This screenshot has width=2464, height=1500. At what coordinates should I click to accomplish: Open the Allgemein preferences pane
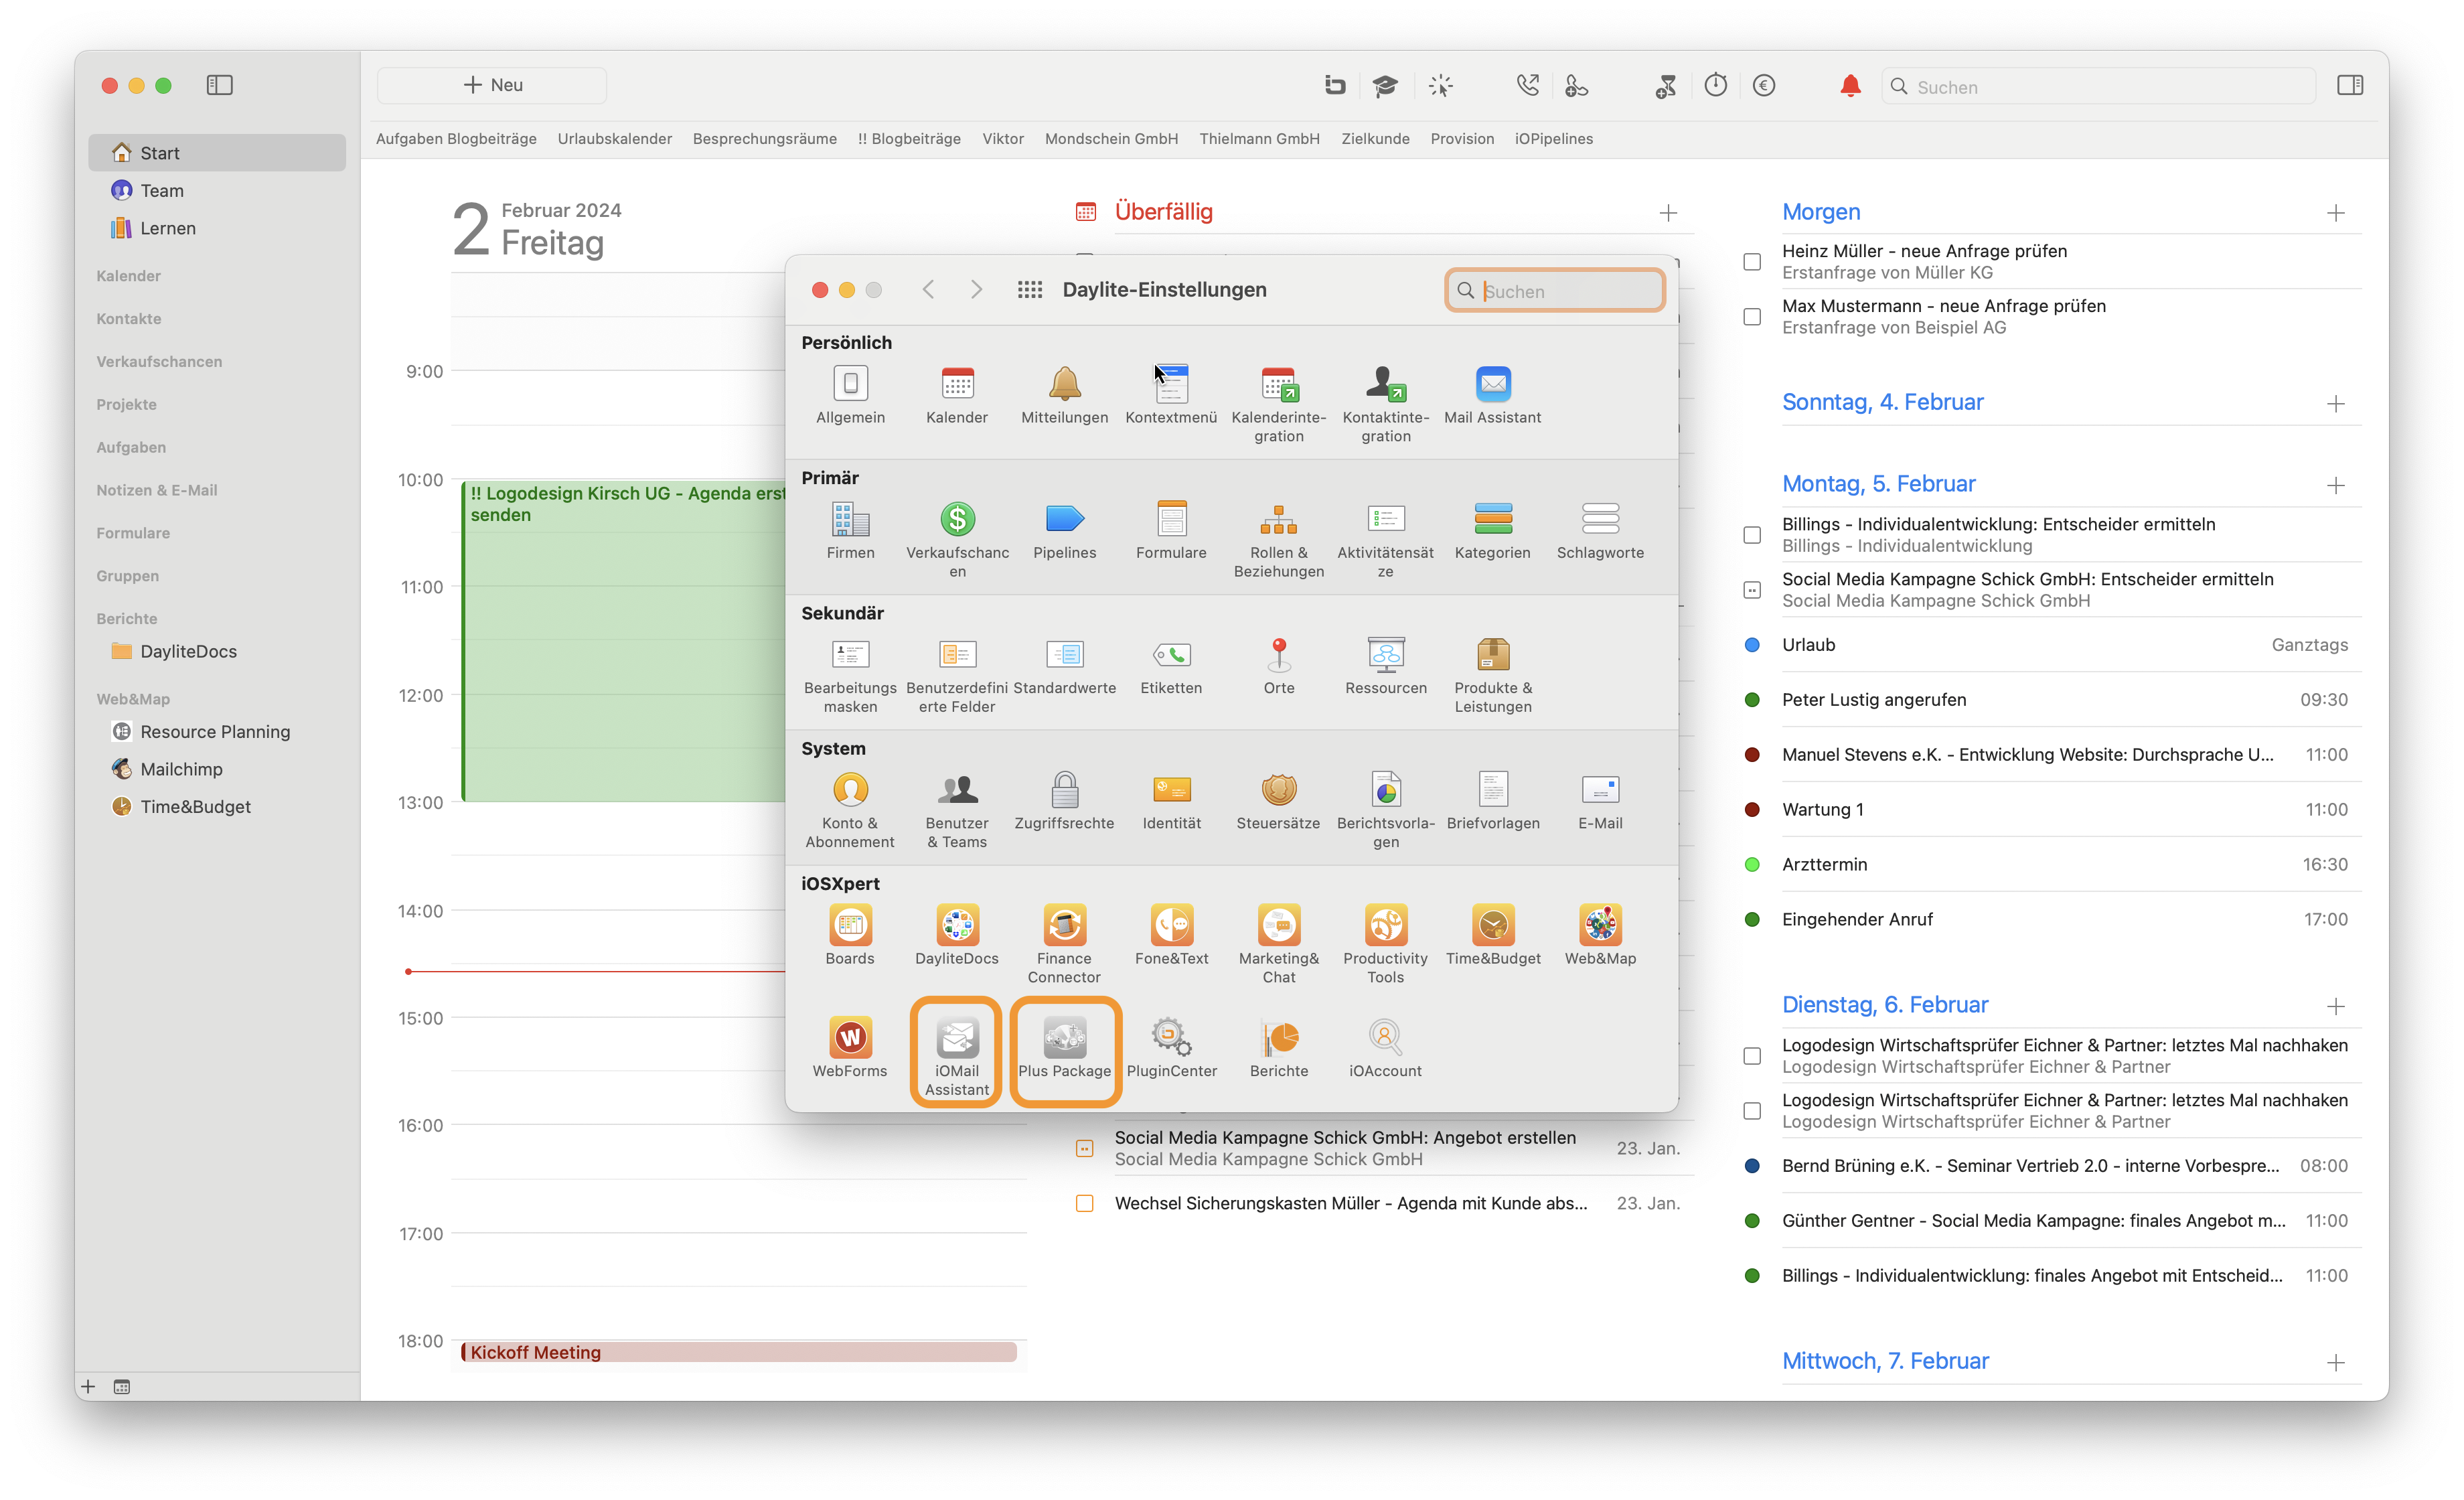(x=850, y=394)
